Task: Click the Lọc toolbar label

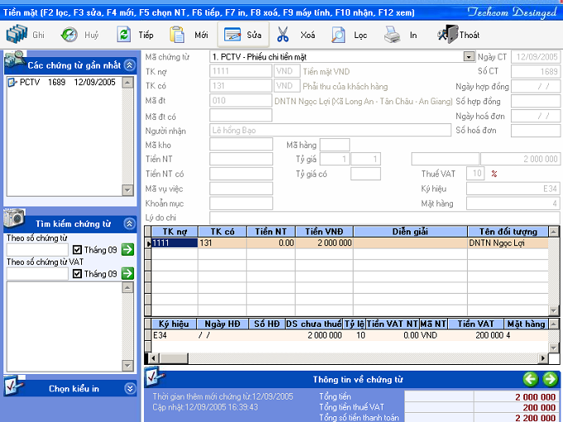Action: [360, 35]
